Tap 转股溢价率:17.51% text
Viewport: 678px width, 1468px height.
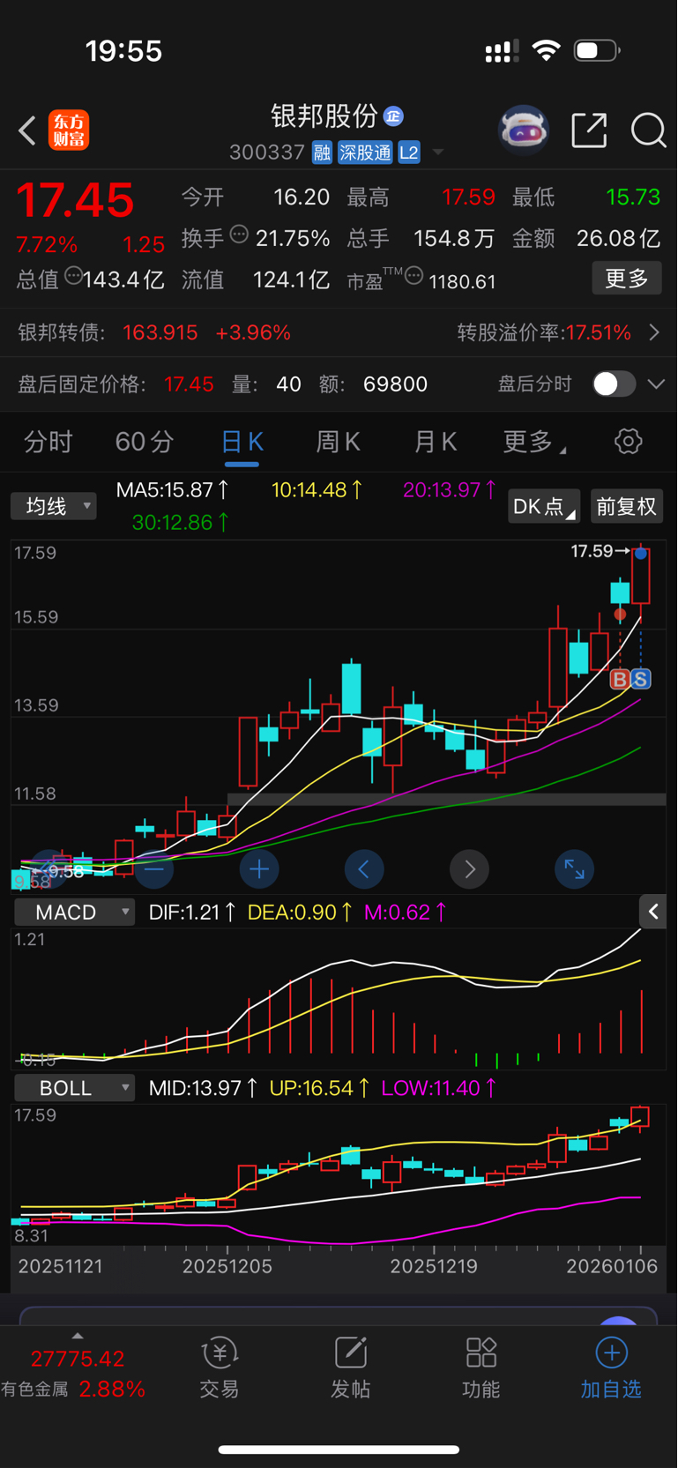tap(544, 332)
